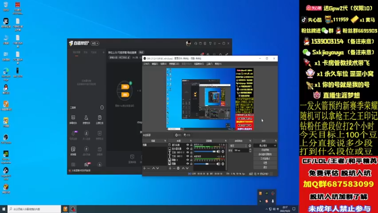This screenshot has height=213, width=378.
Task: Open the Edit menu in OBS
Action: point(155,64)
